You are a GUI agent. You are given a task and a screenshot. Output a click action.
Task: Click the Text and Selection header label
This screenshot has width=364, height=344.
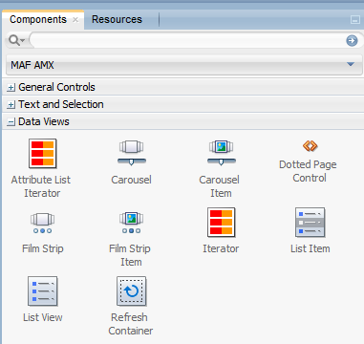[61, 104]
